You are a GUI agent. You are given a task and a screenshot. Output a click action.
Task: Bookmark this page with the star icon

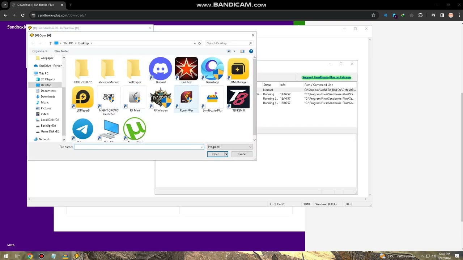pyautogui.click(x=373, y=15)
